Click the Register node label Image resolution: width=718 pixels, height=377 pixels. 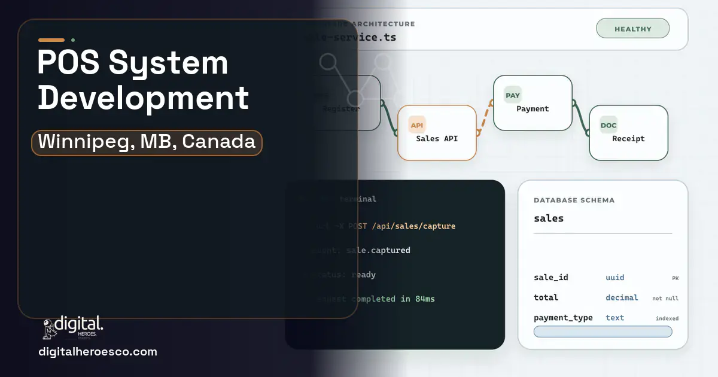[x=341, y=108]
